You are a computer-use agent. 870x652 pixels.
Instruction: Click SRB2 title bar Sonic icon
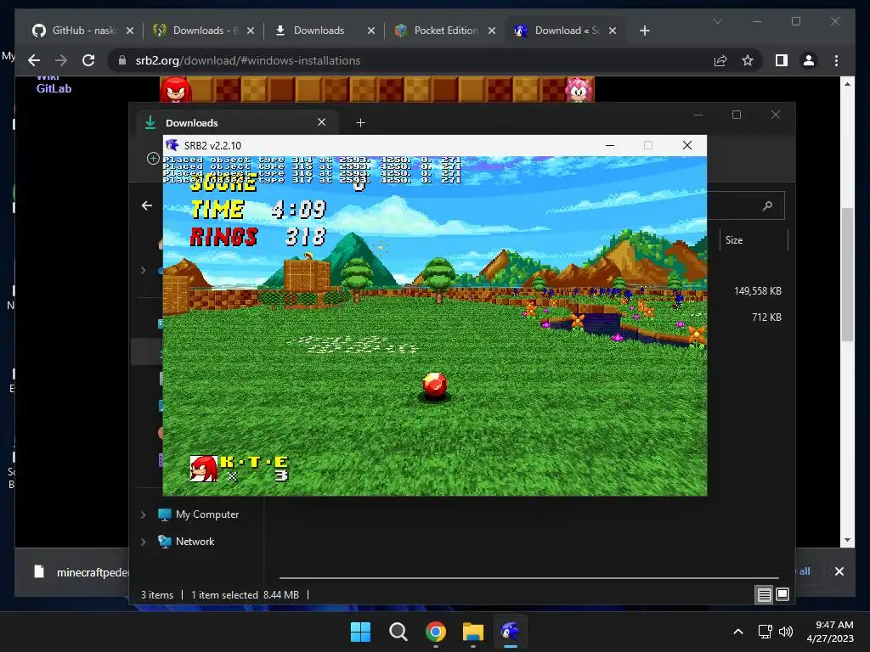pos(172,145)
